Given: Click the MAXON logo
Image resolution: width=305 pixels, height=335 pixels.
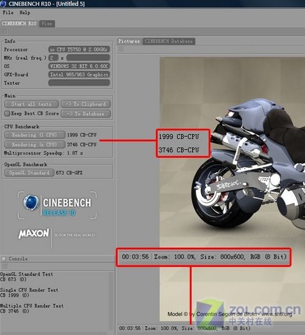Looking at the screenshot, I should click(x=34, y=234).
